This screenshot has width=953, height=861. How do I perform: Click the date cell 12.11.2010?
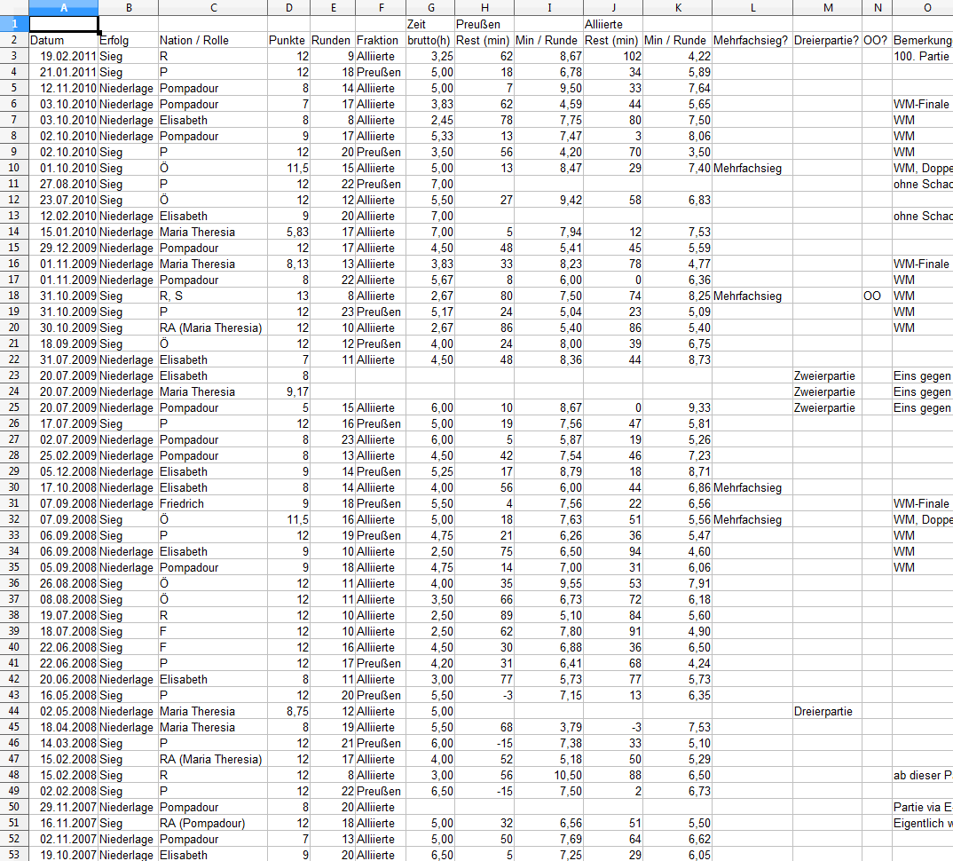pyautogui.click(x=63, y=88)
